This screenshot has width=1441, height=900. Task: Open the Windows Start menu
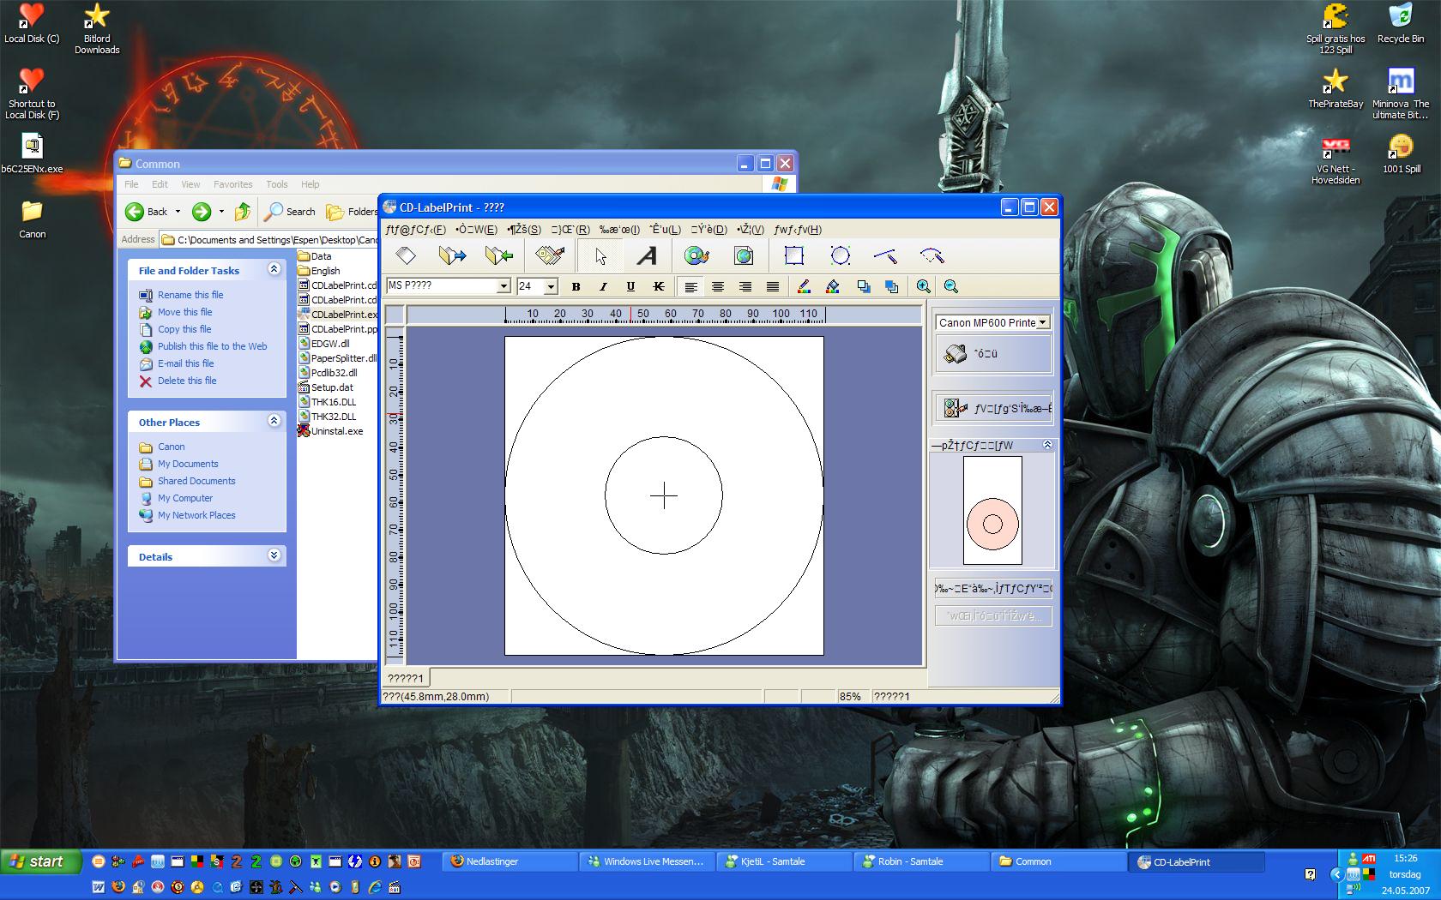(41, 861)
